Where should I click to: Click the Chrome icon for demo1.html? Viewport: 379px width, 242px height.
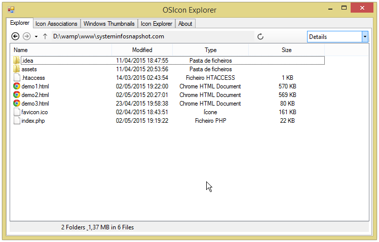[17, 86]
